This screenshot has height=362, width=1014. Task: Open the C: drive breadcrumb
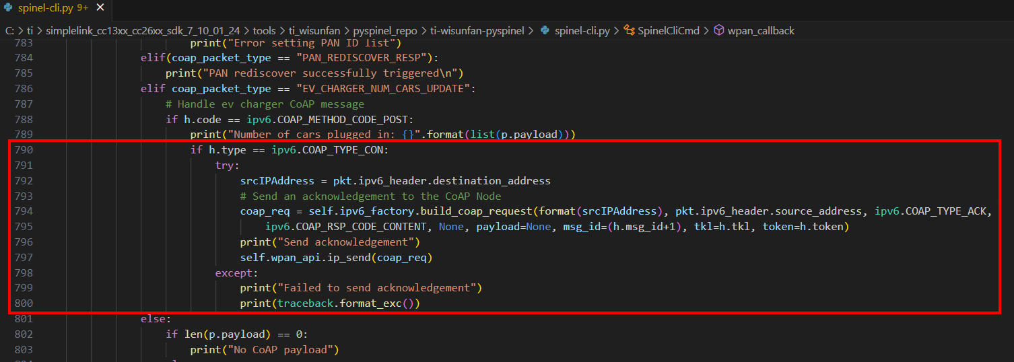coord(10,31)
